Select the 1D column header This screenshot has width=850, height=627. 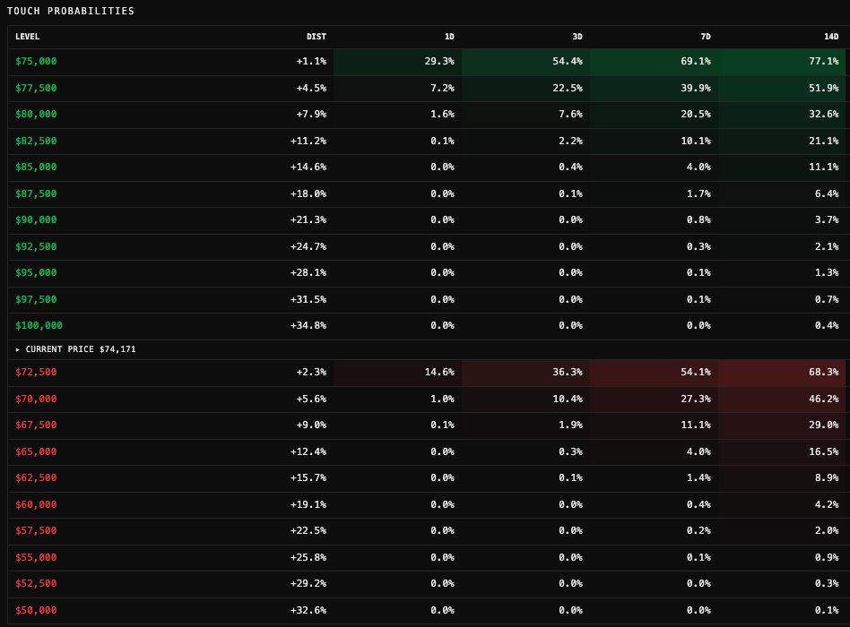click(x=448, y=37)
